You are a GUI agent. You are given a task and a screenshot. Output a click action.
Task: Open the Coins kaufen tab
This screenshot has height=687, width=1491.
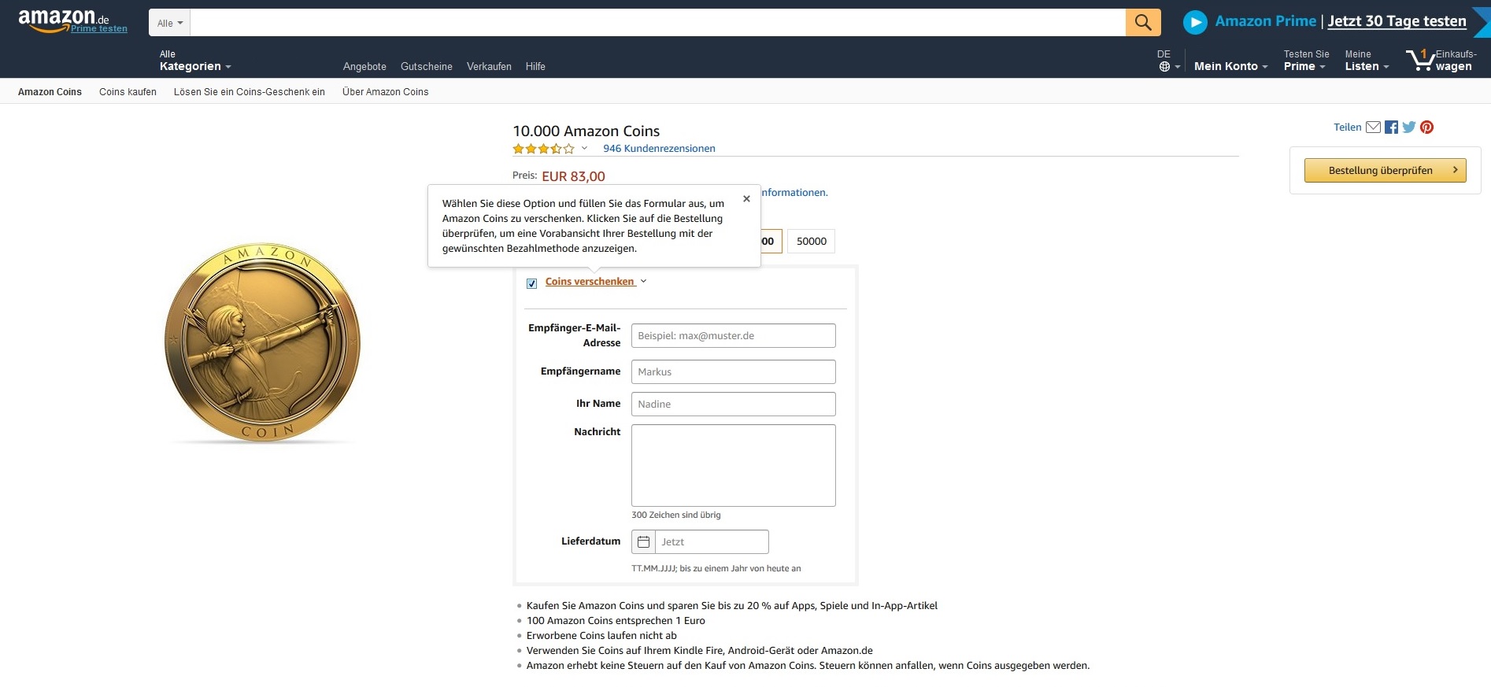tap(128, 92)
